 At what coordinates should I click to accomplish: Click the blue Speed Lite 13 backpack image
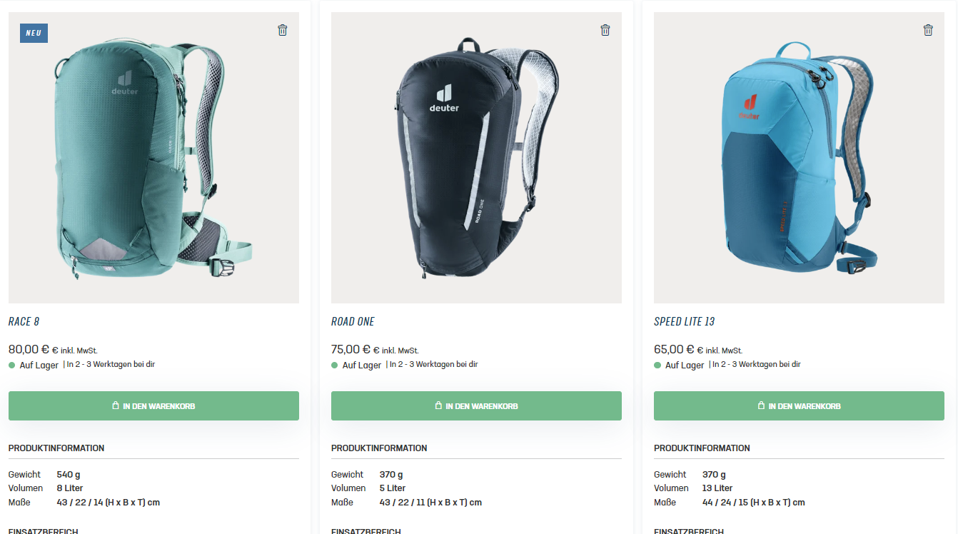click(x=799, y=158)
